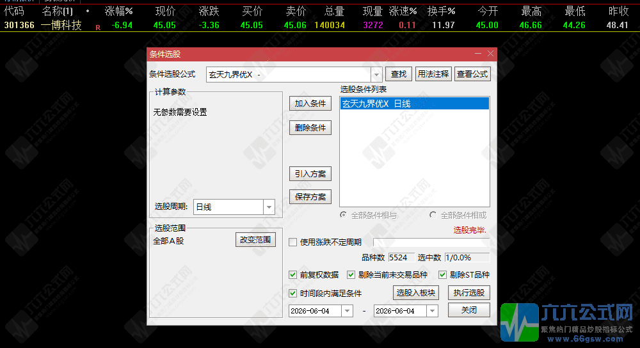This screenshot has width=640, height=348.
Task: Click 总量 column header
Action: pyautogui.click(x=335, y=11)
